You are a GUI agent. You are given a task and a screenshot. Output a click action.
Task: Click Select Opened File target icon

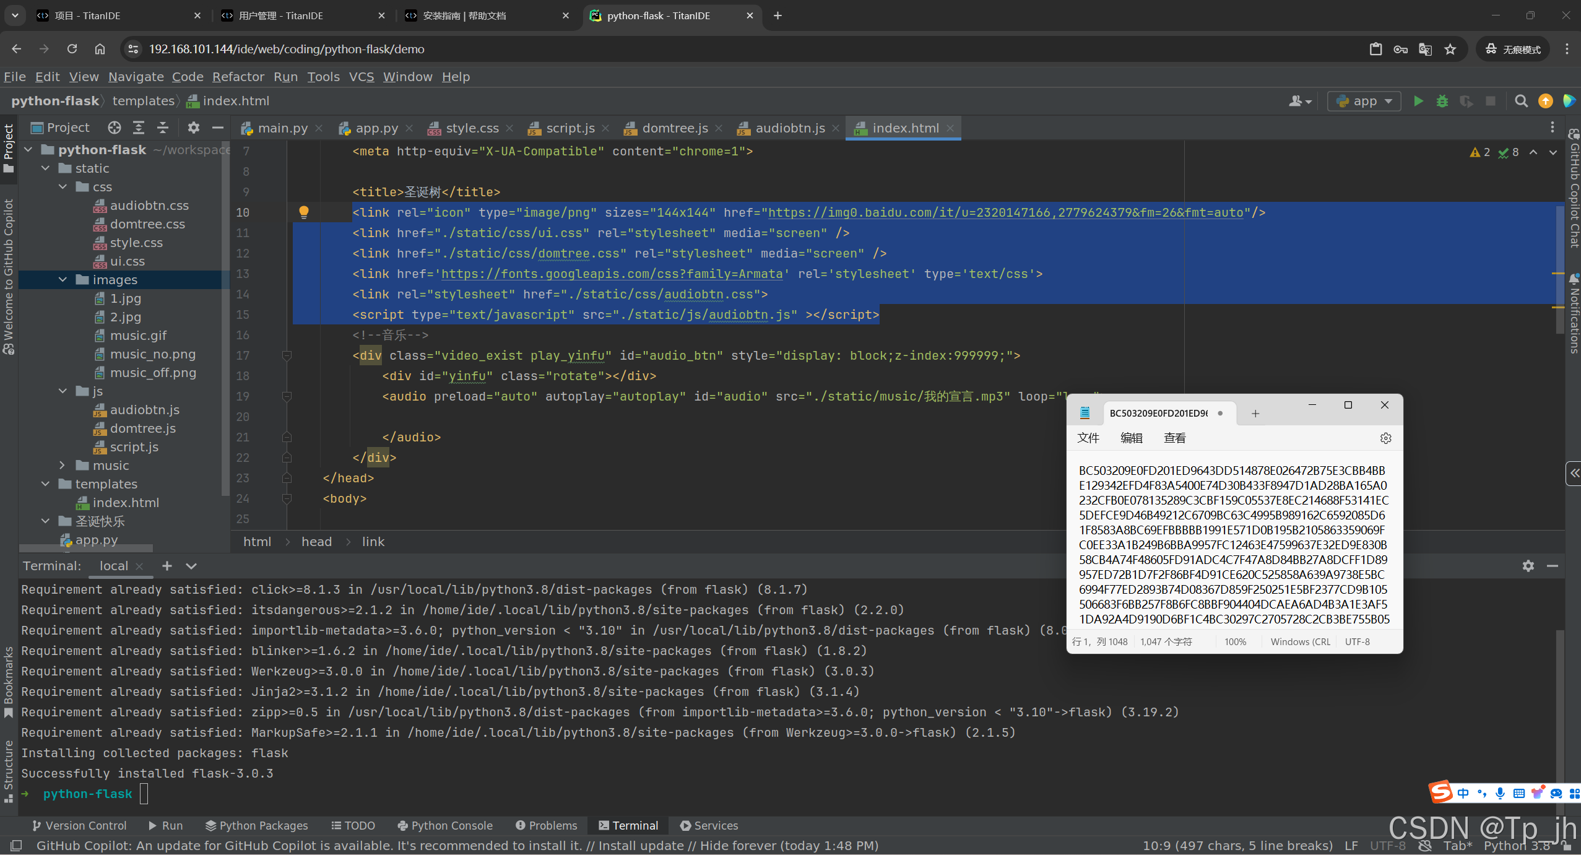click(x=115, y=128)
